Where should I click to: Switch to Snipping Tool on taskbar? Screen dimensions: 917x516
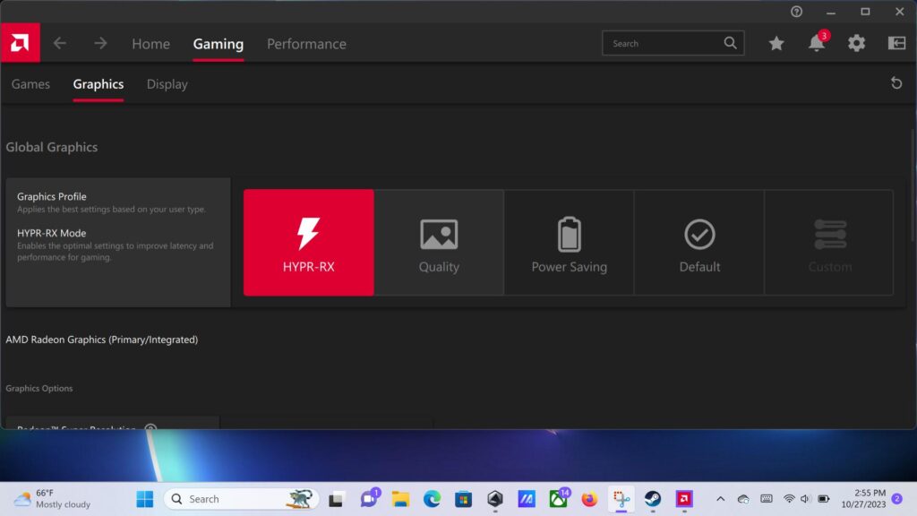click(x=621, y=499)
